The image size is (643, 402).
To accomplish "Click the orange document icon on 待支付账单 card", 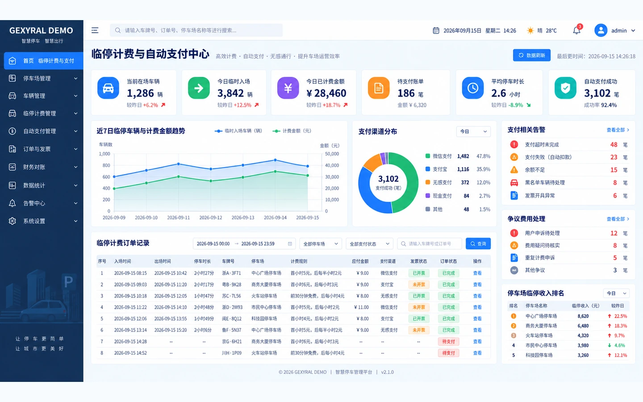I will coord(379,88).
